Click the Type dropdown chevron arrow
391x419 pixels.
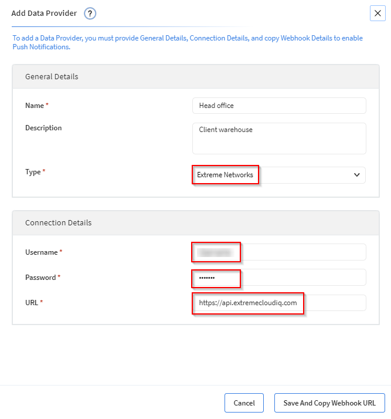click(x=356, y=175)
